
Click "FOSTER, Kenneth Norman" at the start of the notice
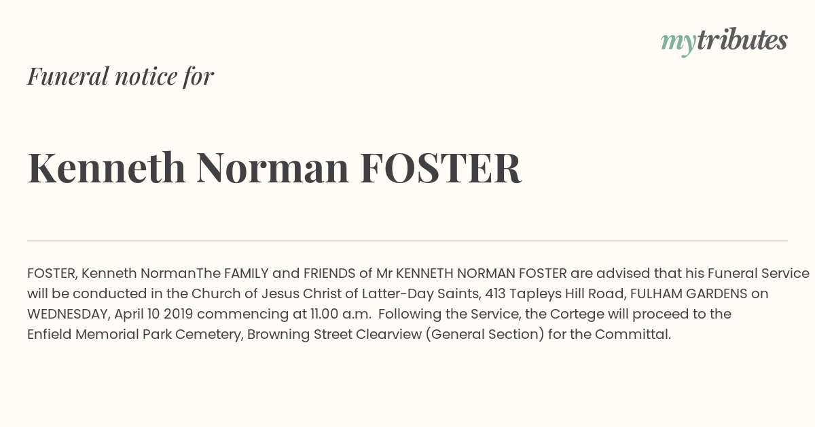pyautogui.click(x=111, y=274)
